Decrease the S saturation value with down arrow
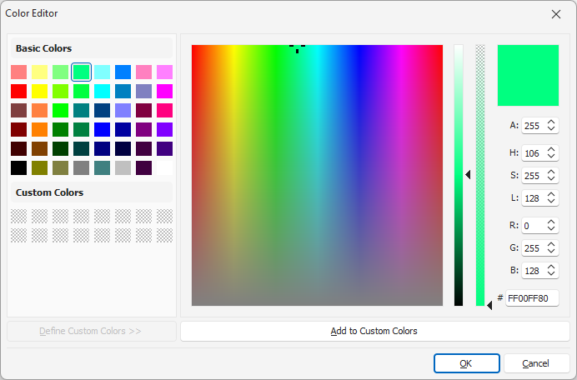This screenshot has height=380, width=577. click(x=551, y=178)
